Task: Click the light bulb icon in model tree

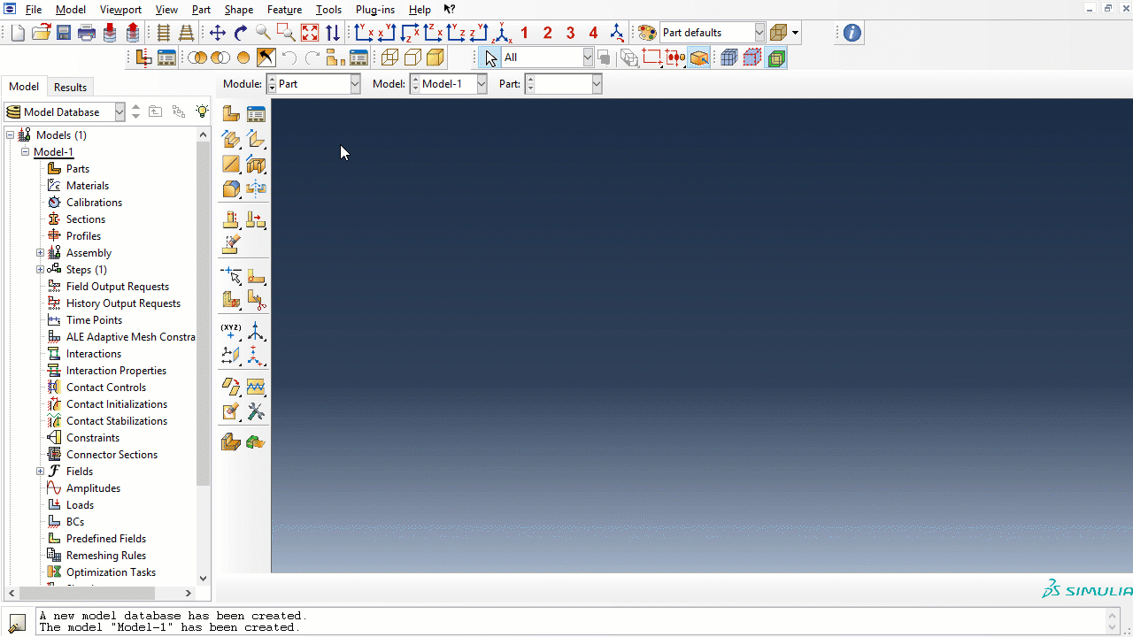Action: [x=202, y=111]
